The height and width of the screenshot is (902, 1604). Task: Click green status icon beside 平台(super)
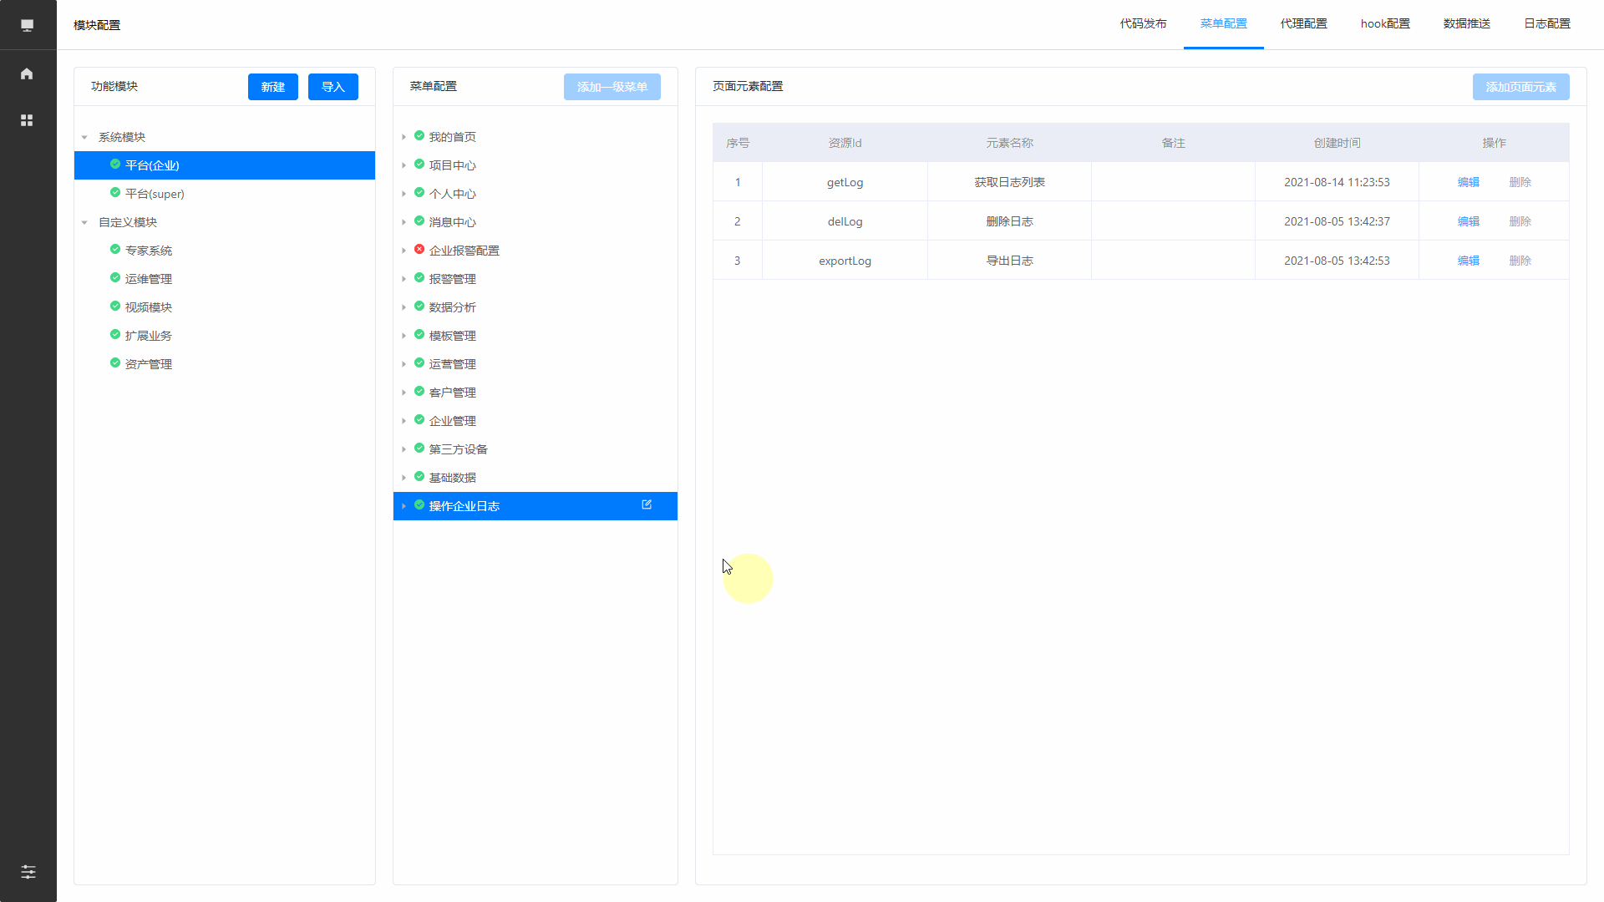[x=115, y=193]
